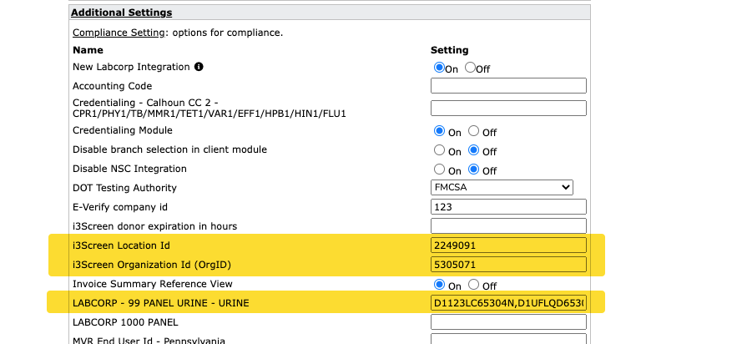Click the 'Name' column header
The width and height of the screenshot is (742, 344).
coord(88,50)
